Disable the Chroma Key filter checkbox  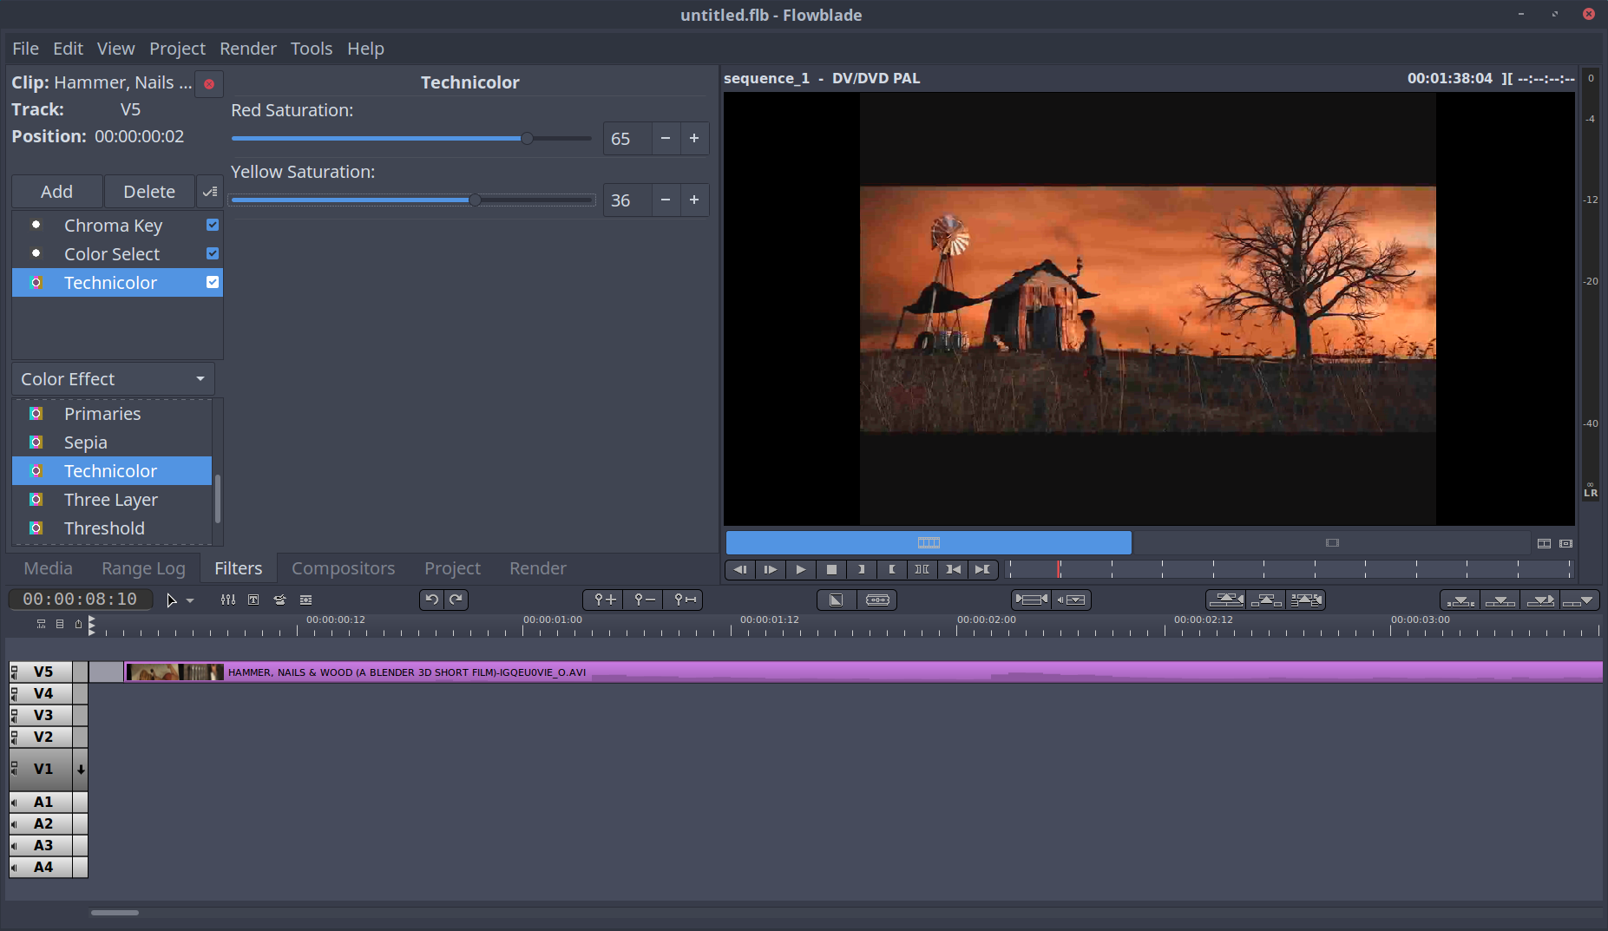213,225
